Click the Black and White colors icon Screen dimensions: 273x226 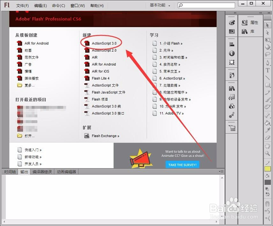pos(267,189)
